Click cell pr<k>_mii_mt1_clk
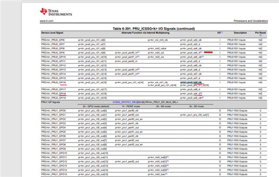This screenshot has width=279, height=177. click(x=158, y=82)
